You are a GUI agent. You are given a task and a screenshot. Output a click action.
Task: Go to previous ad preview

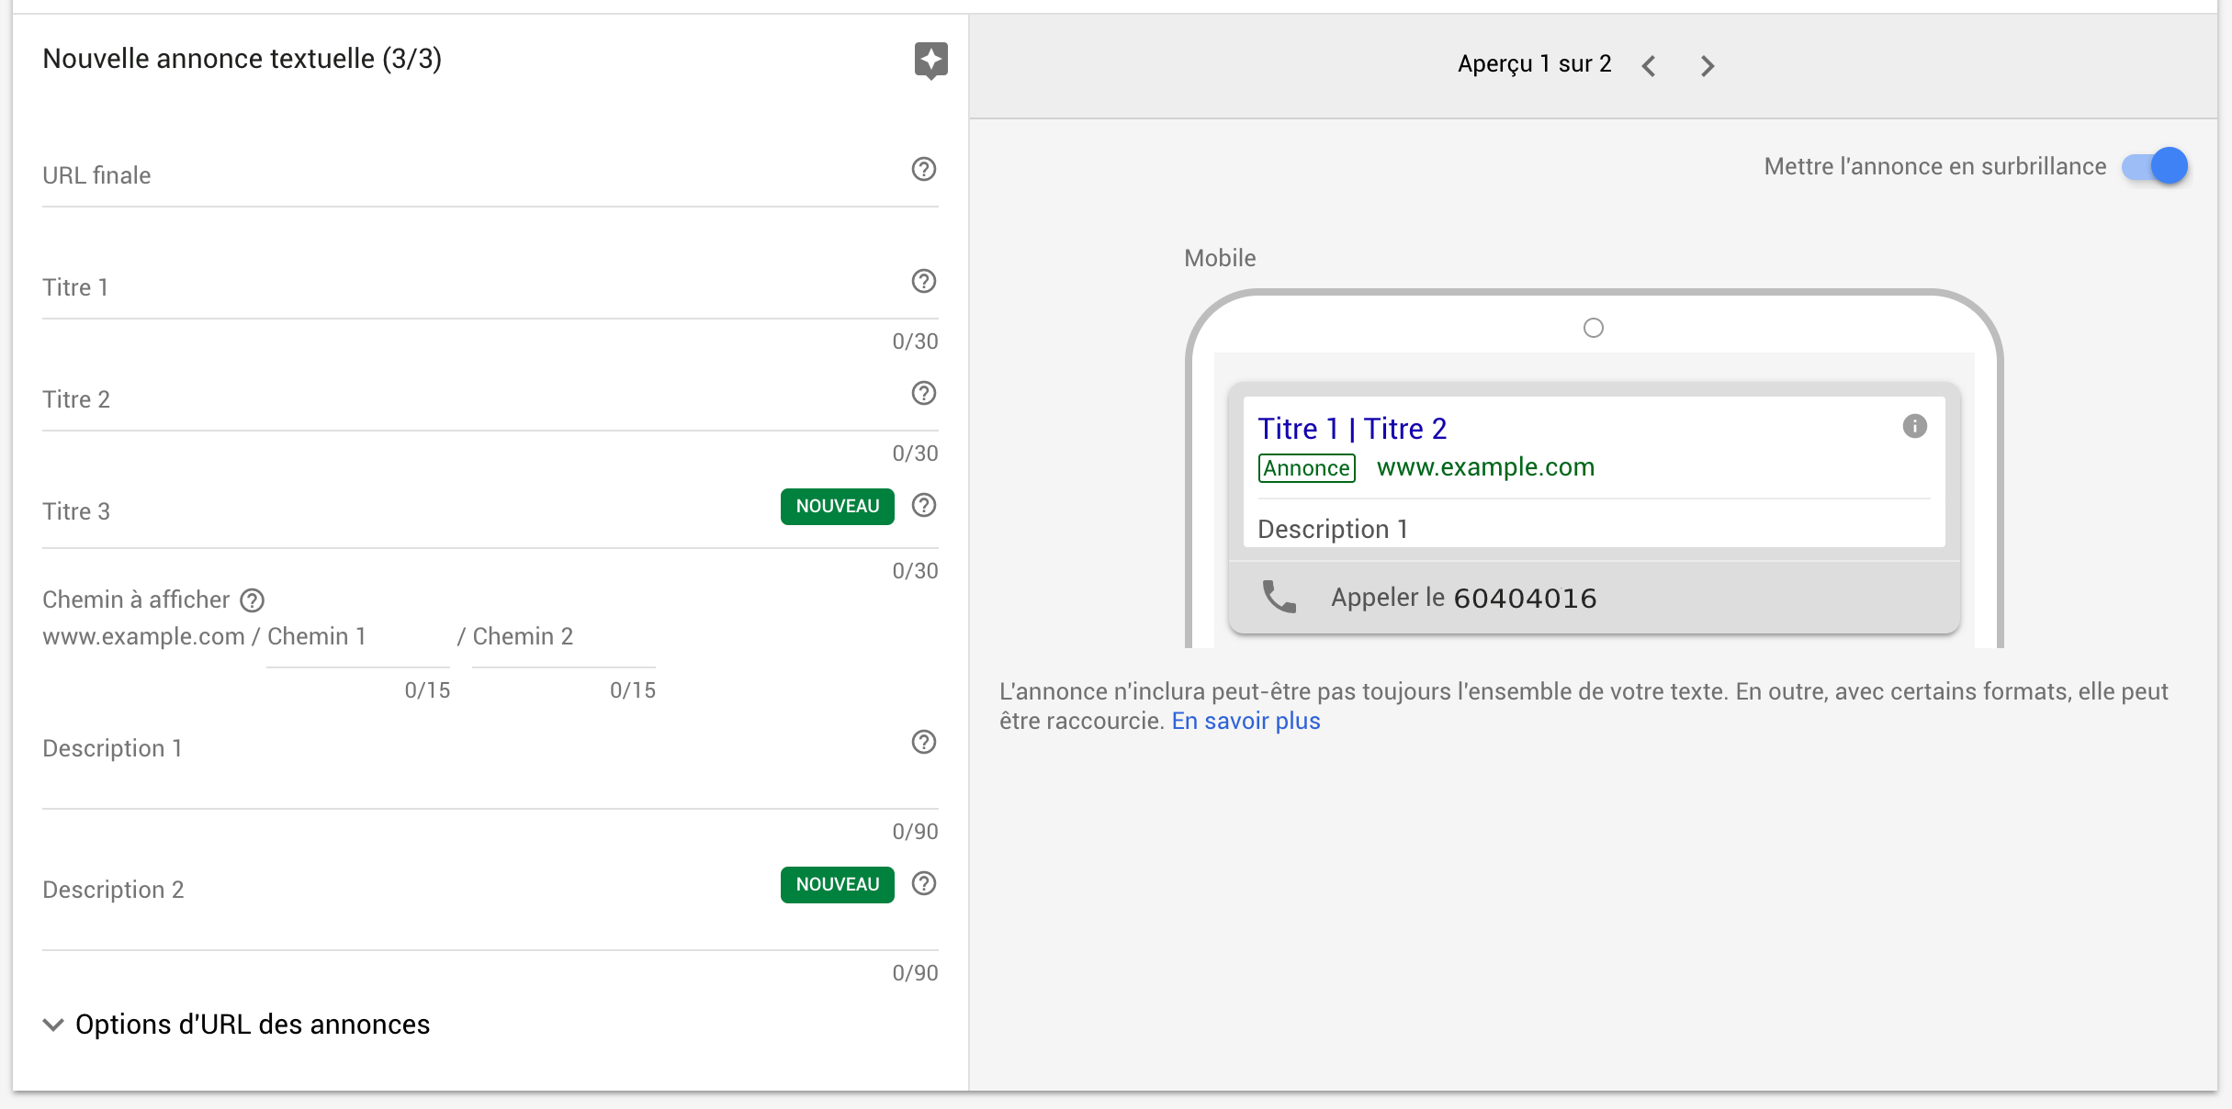1649,66
